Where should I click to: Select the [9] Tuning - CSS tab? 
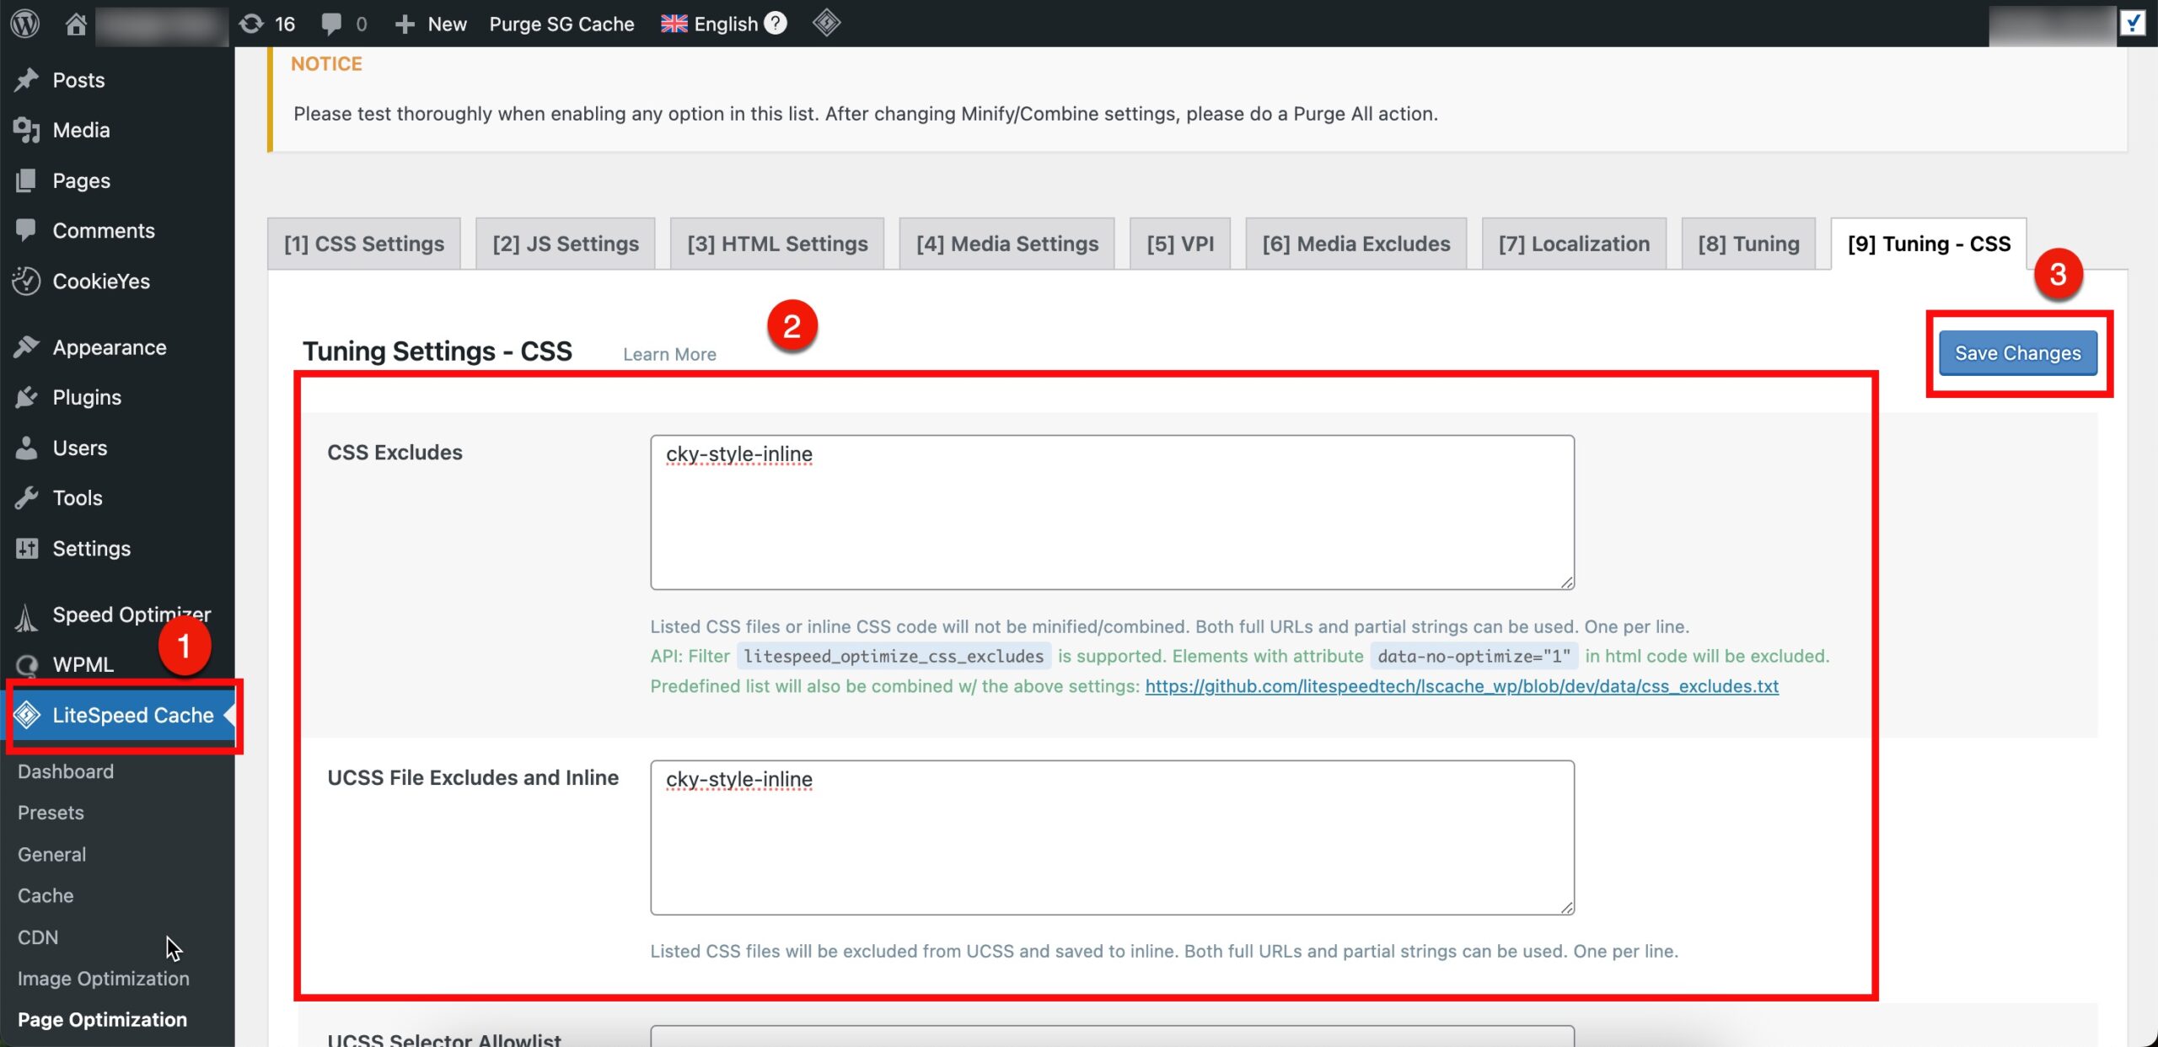[1929, 244]
